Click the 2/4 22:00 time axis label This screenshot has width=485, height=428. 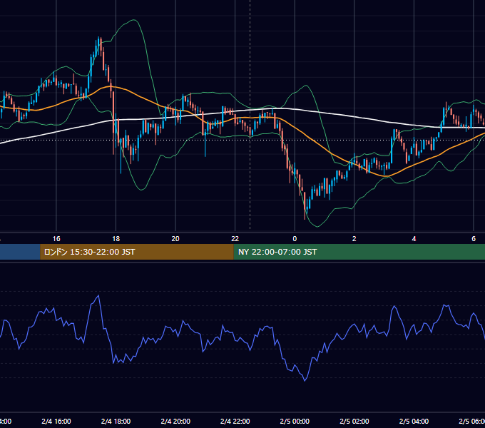[235, 421]
